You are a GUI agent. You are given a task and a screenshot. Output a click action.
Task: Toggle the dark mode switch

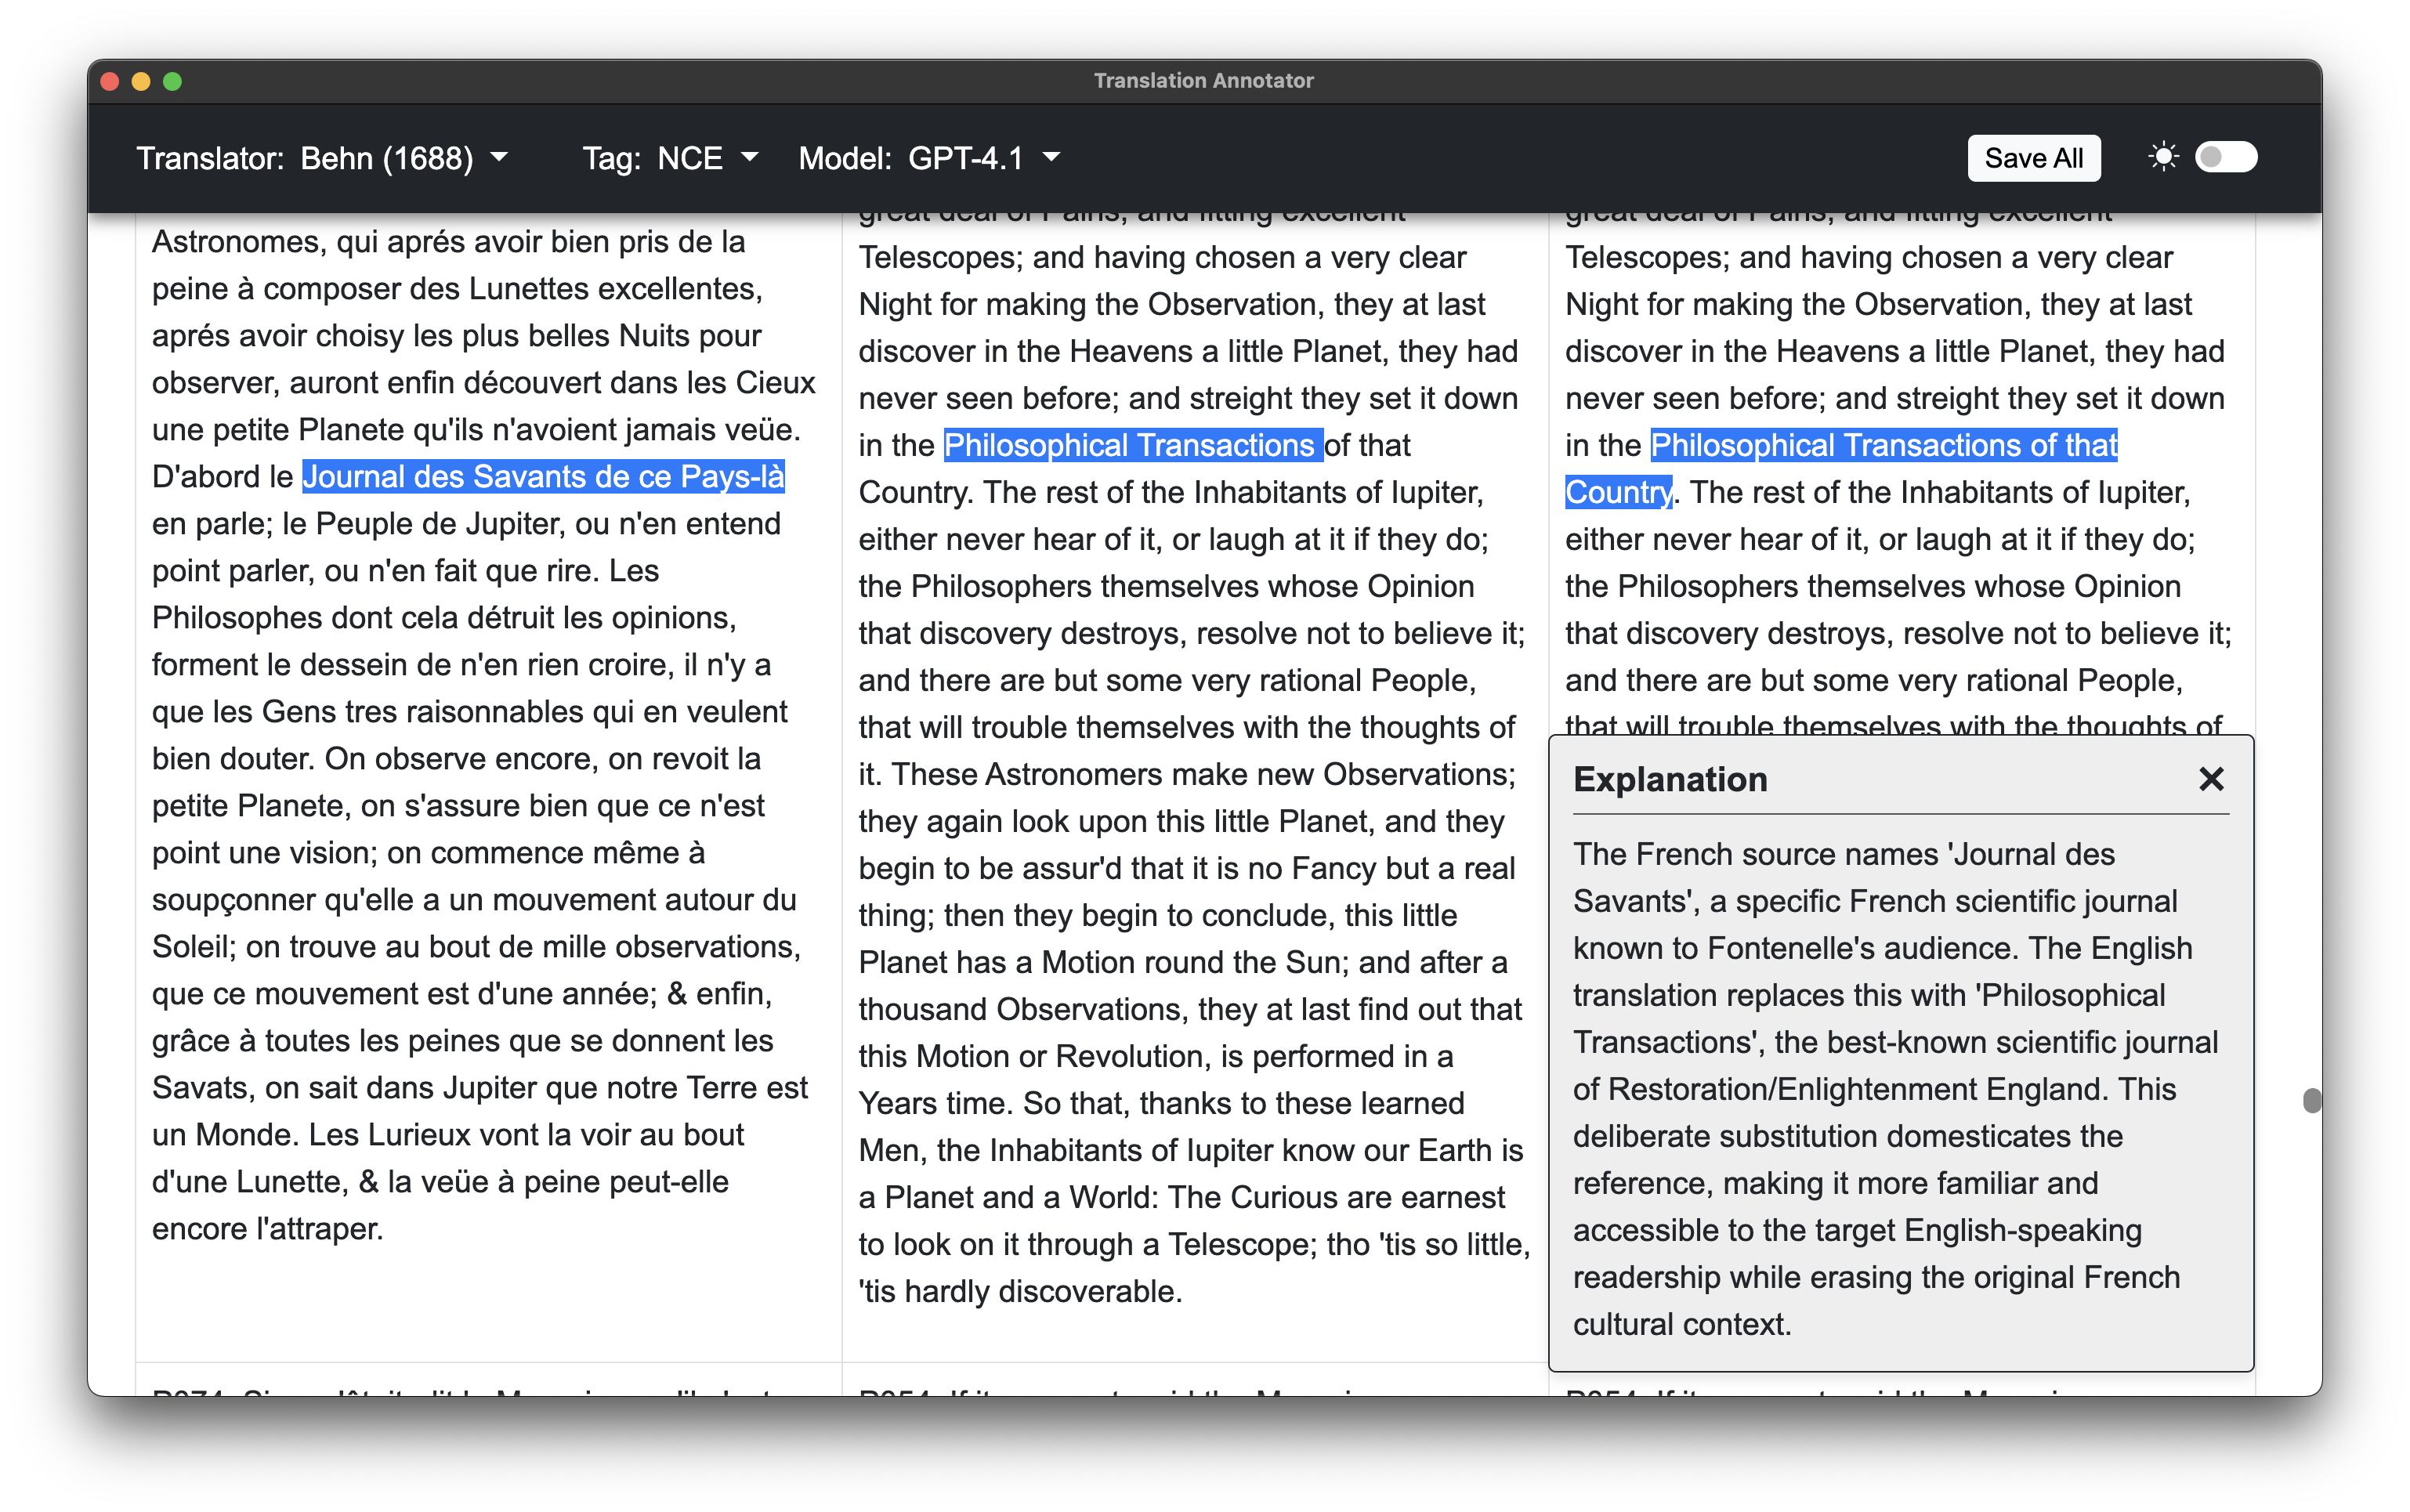tap(2225, 157)
